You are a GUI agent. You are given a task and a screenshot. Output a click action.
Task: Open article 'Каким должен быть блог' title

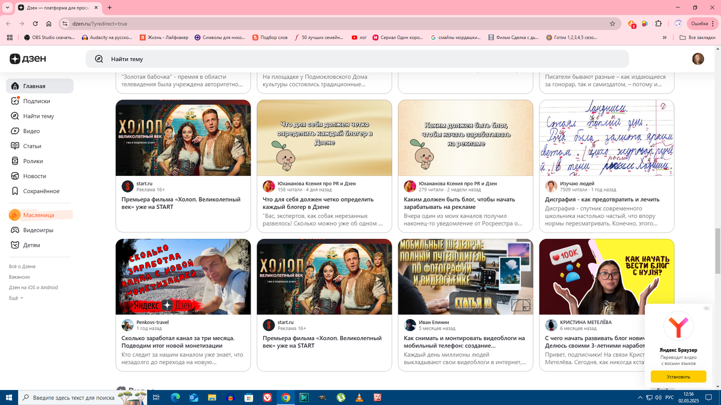[460, 203]
